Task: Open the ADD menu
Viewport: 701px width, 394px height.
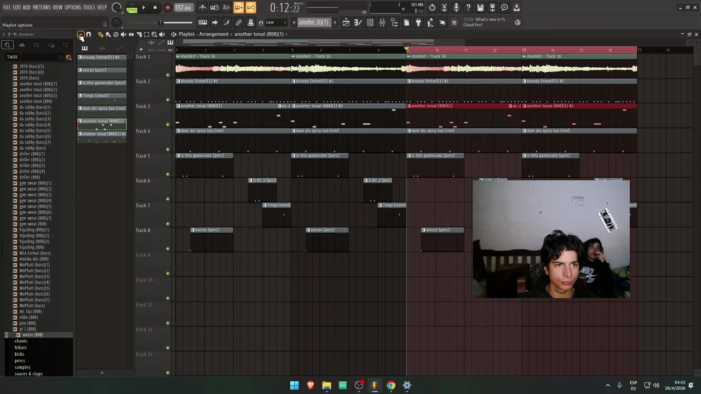Action: 26,8
